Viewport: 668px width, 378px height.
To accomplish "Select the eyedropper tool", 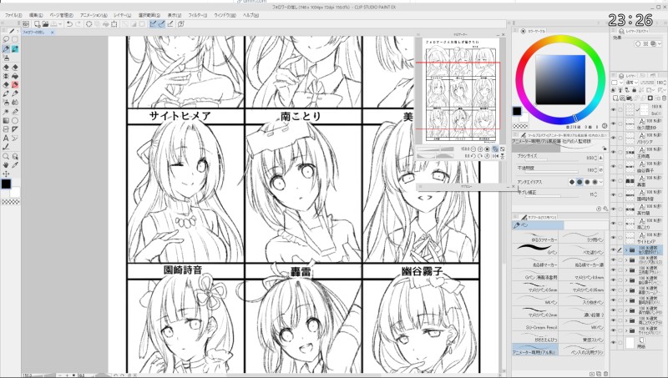I will (x=15, y=164).
